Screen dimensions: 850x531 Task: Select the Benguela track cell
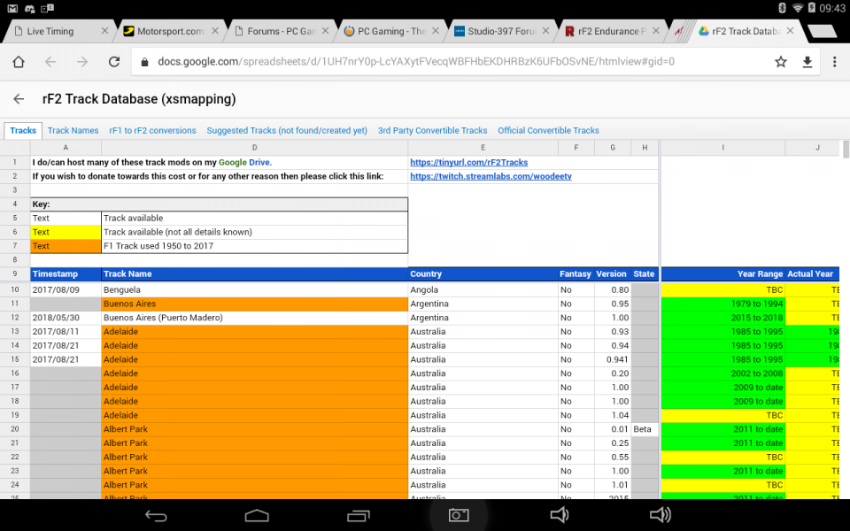tap(254, 290)
